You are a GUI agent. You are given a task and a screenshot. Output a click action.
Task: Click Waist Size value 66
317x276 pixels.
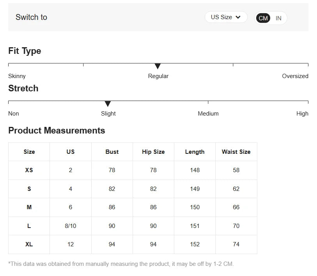pyautogui.click(x=236, y=207)
